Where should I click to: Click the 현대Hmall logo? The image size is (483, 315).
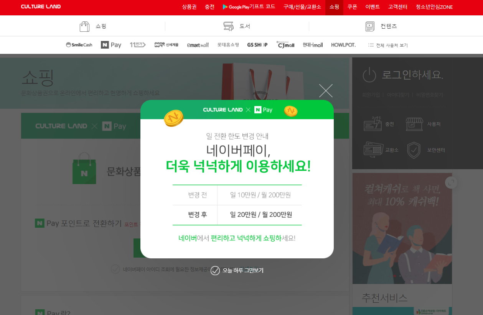(x=313, y=45)
